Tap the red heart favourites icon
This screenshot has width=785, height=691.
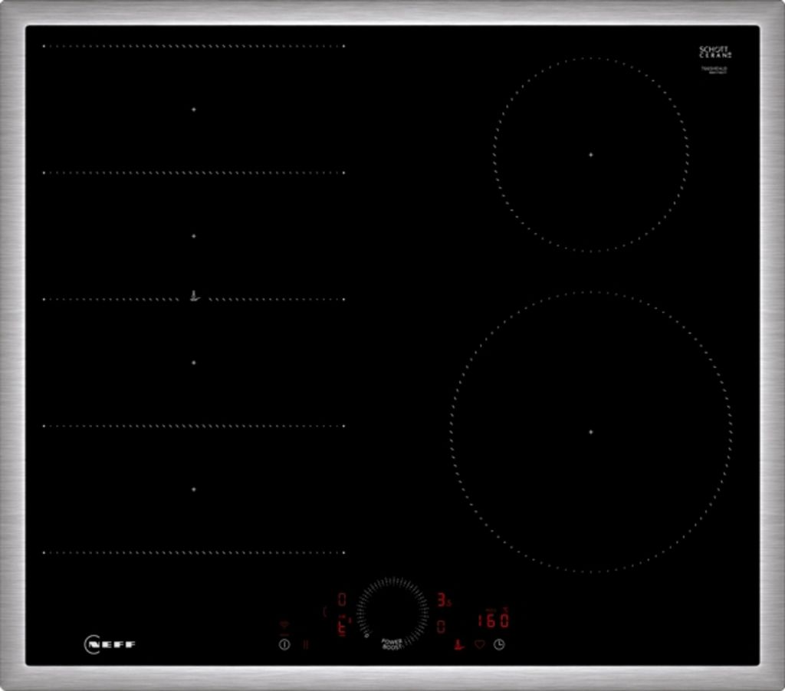480,644
